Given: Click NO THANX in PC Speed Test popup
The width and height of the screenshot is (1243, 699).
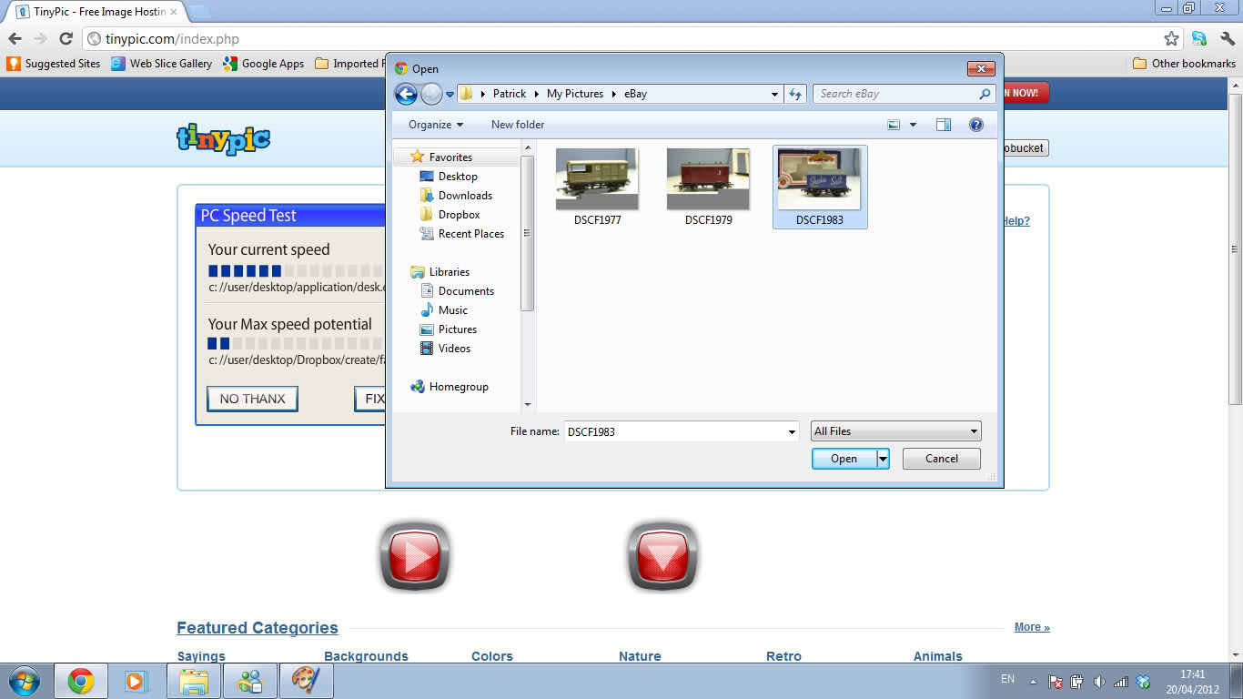Looking at the screenshot, I should [252, 399].
